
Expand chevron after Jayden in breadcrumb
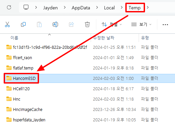pyautogui.click(x=65, y=7)
